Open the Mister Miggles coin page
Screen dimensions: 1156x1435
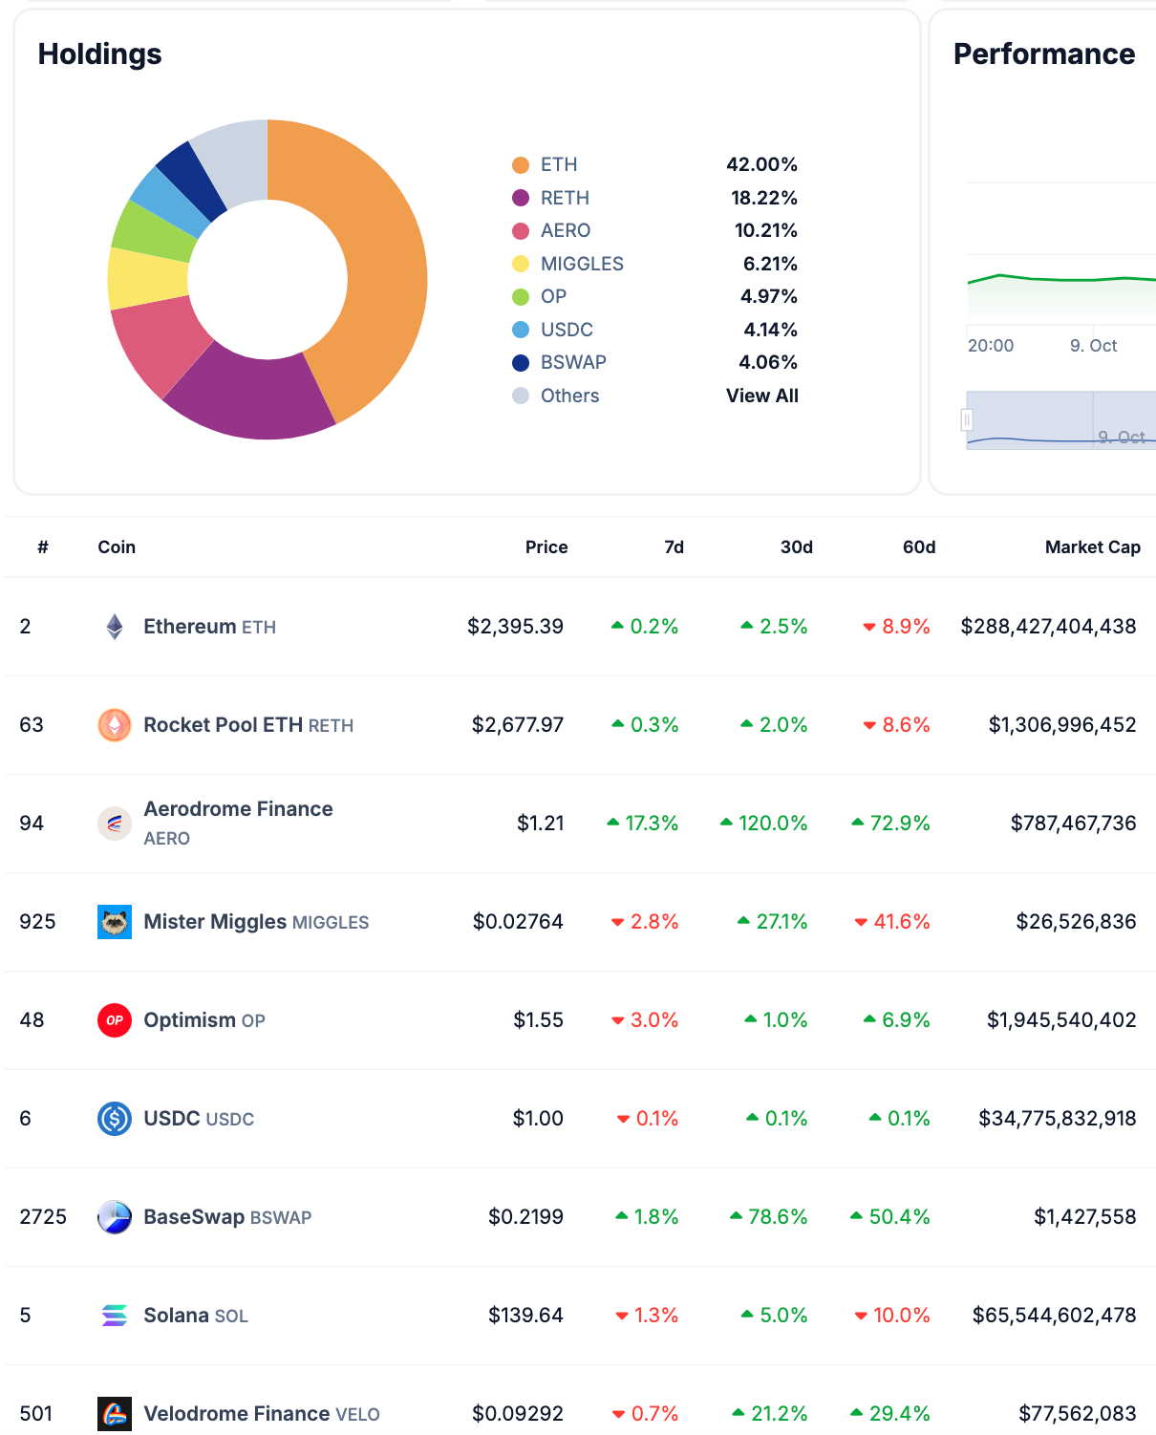click(x=256, y=922)
